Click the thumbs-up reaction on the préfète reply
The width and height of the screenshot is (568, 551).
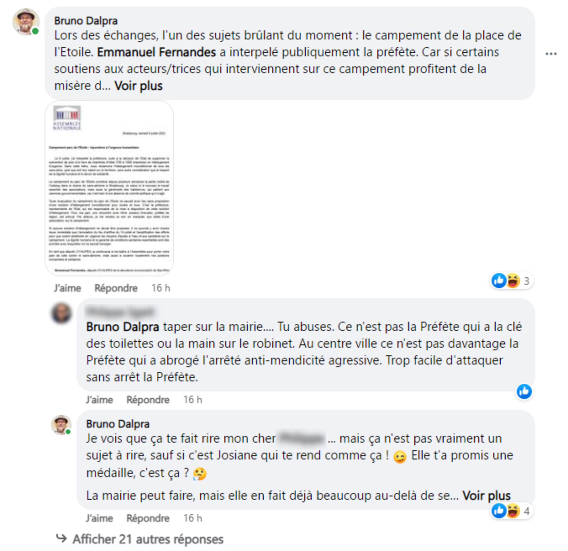click(x=524, y=392)
